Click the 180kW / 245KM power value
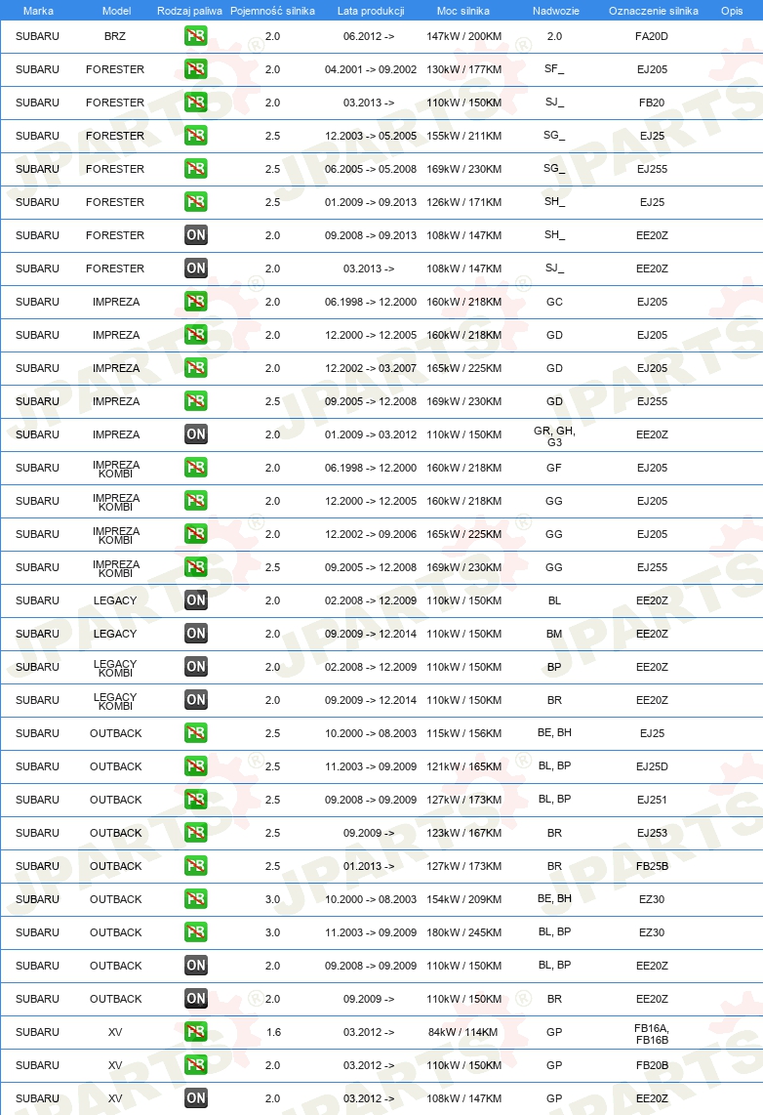Screen dimensions: 763x1115 pyautogui.click(x=463, y=932)
